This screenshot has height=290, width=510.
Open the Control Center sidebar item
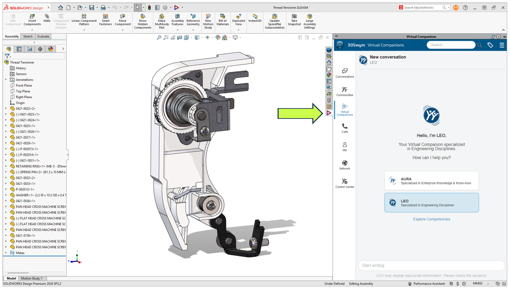(345, 183)
